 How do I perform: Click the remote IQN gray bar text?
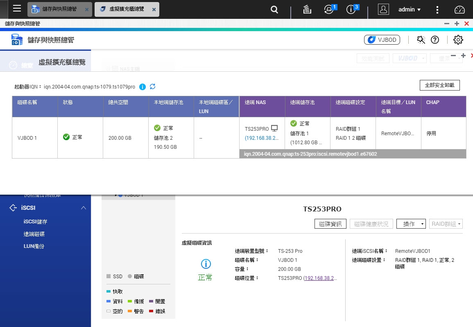click(x=310, y=154)
